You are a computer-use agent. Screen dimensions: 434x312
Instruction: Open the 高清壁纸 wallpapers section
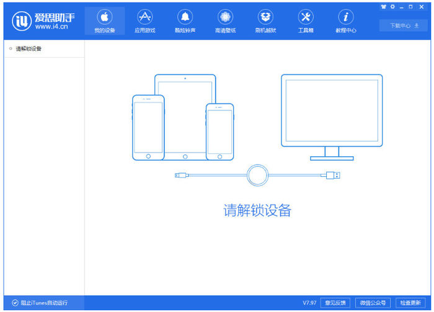(x=225, y=21)
